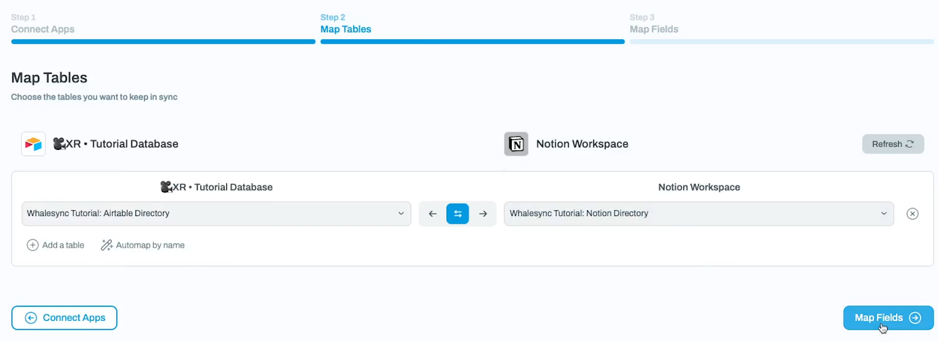Click the 'XR • Tutorial Database' column header
Screen dimensions: 938x342
coord(216,187)
